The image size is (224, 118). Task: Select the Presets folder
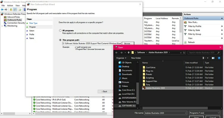click(x=149, y=74)
